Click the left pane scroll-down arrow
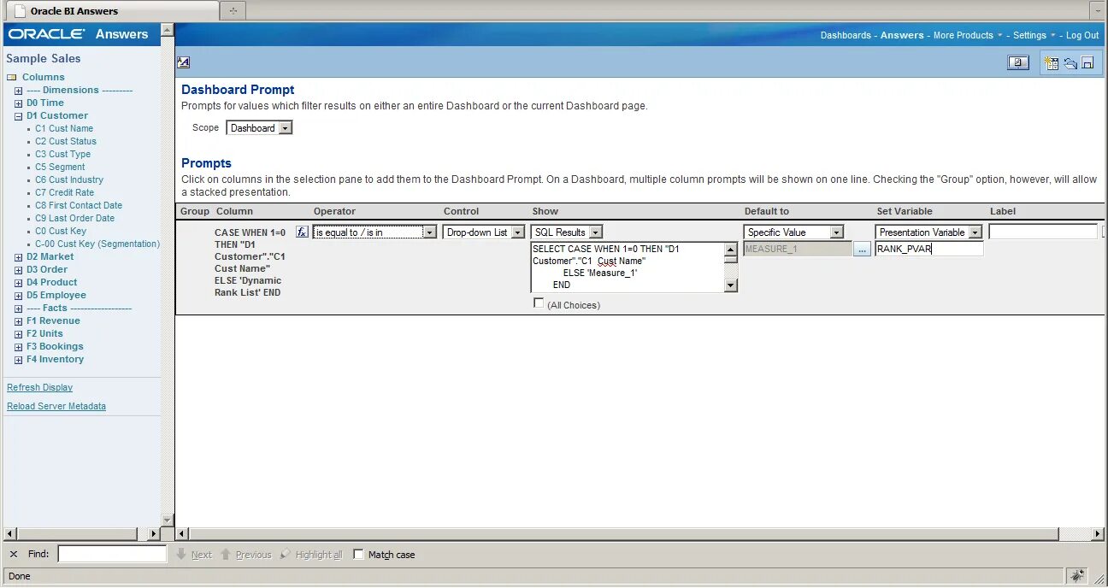Viewport: 1108px width, 588px height. 167,520
